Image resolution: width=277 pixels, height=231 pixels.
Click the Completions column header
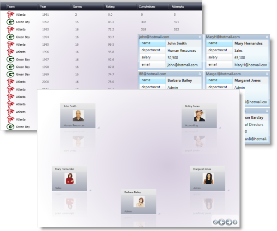(148, 7)
